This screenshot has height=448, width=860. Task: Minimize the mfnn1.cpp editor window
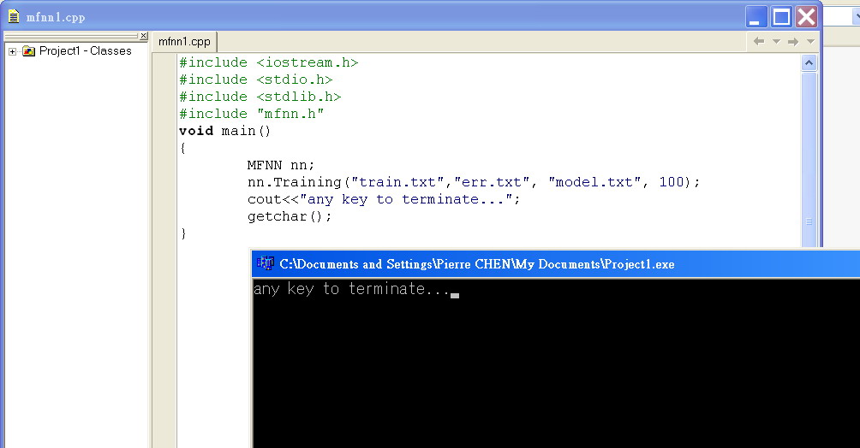[756, 17]
